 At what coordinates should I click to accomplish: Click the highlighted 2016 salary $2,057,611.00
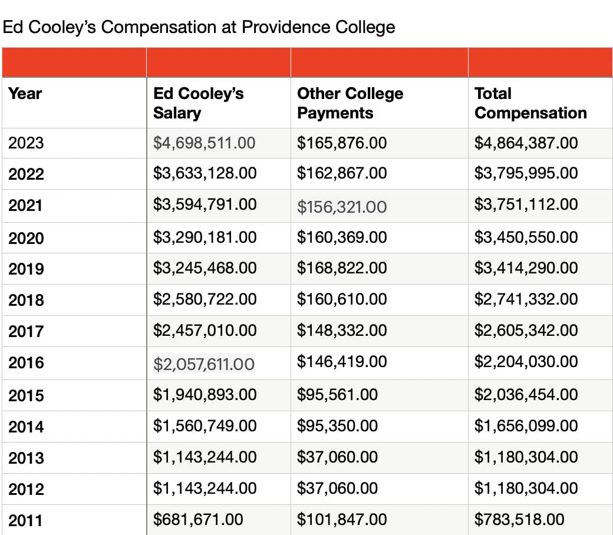click(204, 364)
